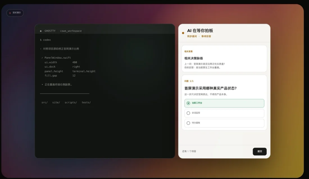Viewport: 309px width, 179px height.
Task: Click the terminal.height value
Action: tap(84, 71)
